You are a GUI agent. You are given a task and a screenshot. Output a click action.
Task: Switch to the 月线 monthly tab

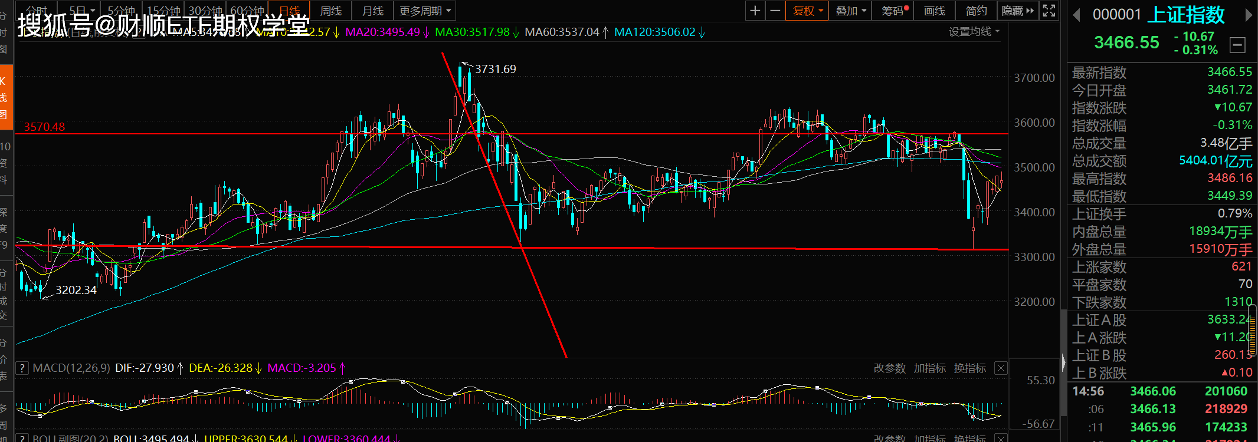(x=372, y=11)
